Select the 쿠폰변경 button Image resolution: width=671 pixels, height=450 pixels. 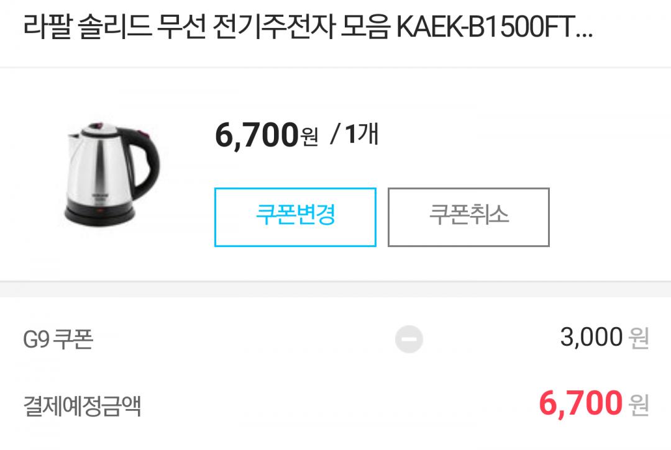(295, 217)
